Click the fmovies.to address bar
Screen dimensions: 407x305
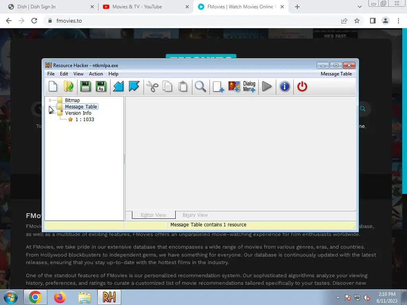pos(192,21)
